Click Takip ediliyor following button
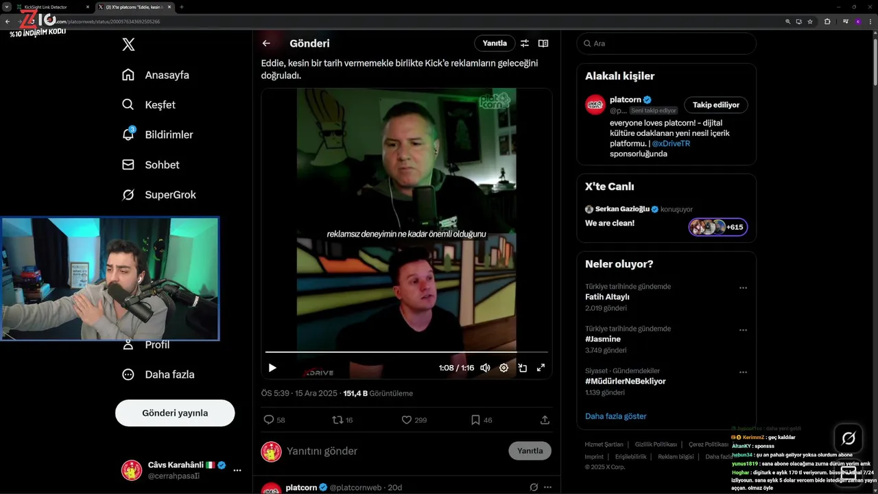The image size is (878, 494). [x=715, y=105]
